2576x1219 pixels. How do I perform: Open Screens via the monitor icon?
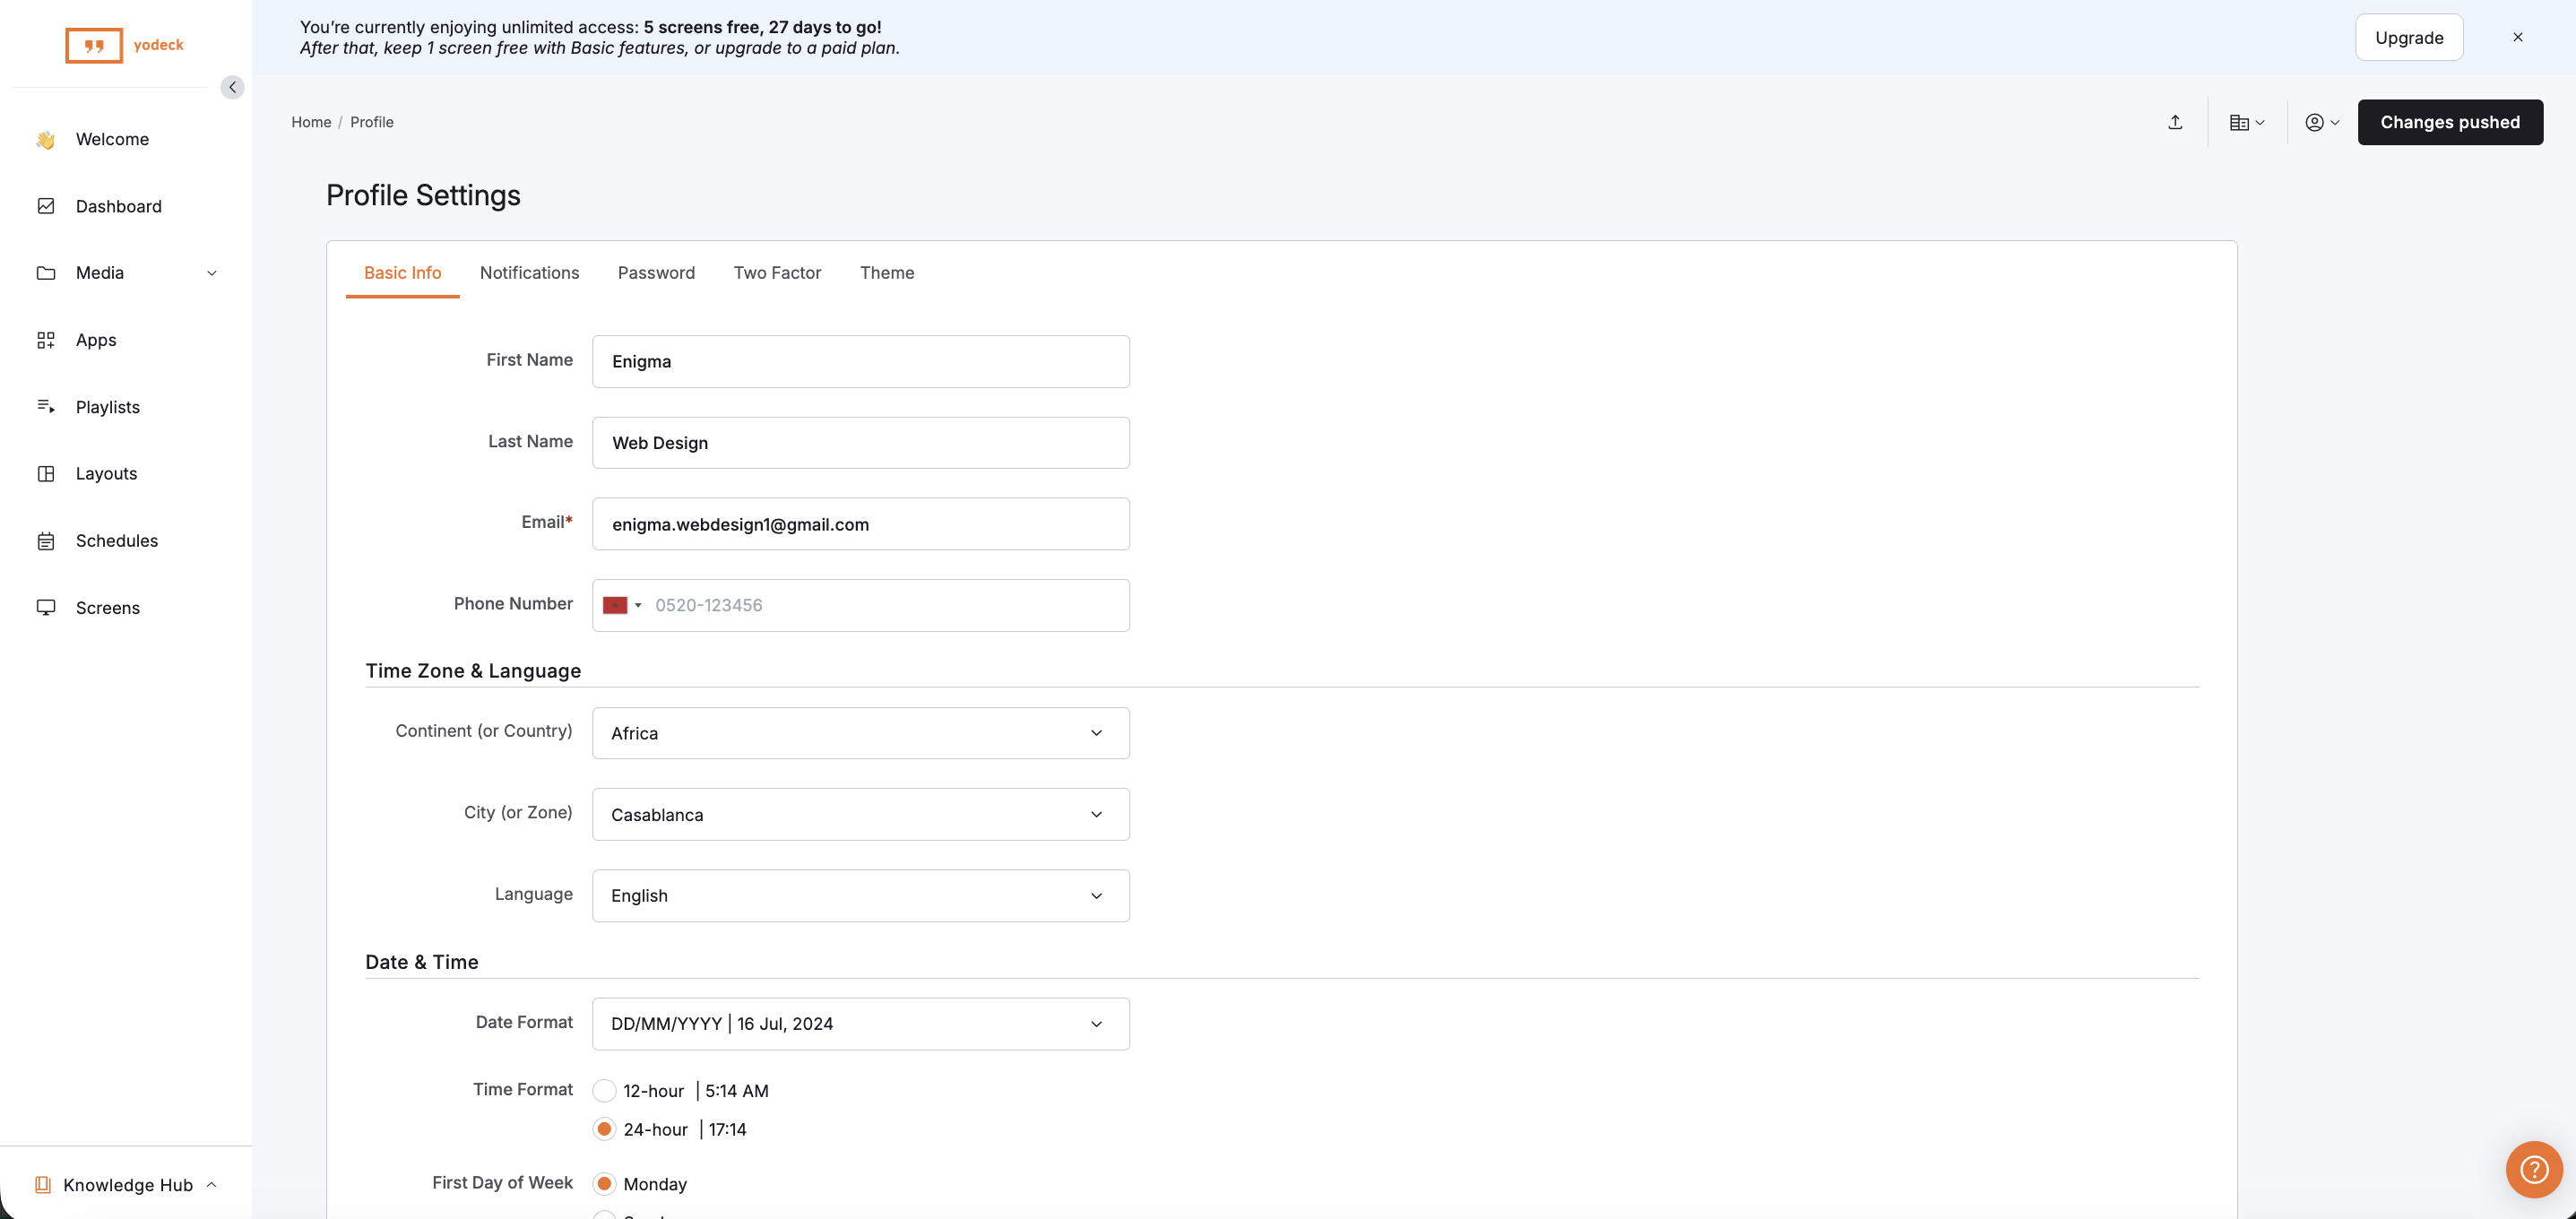[x=46, y=607]
